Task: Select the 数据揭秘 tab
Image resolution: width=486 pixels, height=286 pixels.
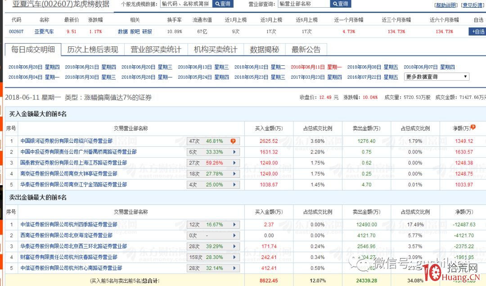Action: click(265, 50)
